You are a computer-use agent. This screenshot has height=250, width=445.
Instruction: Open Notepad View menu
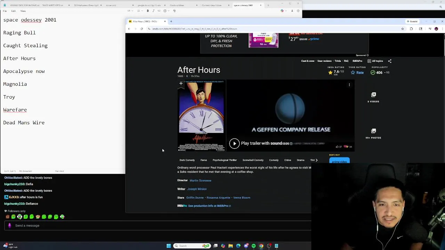click(23, 11)
